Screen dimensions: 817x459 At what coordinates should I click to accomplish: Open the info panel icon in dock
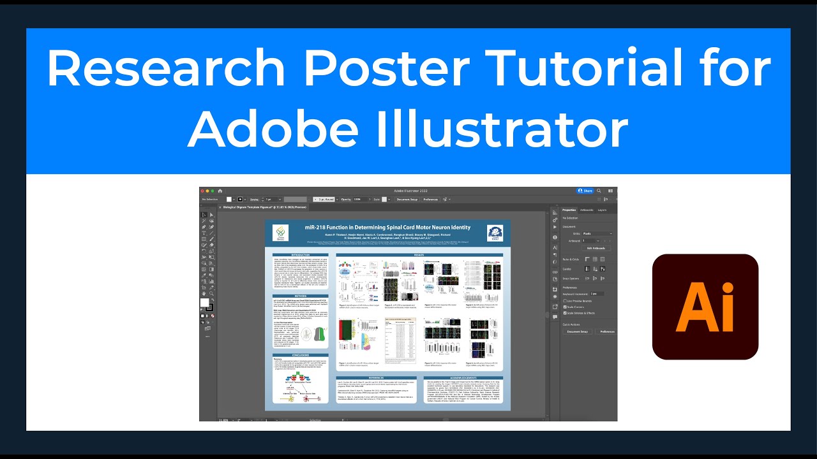click(555, 237)
